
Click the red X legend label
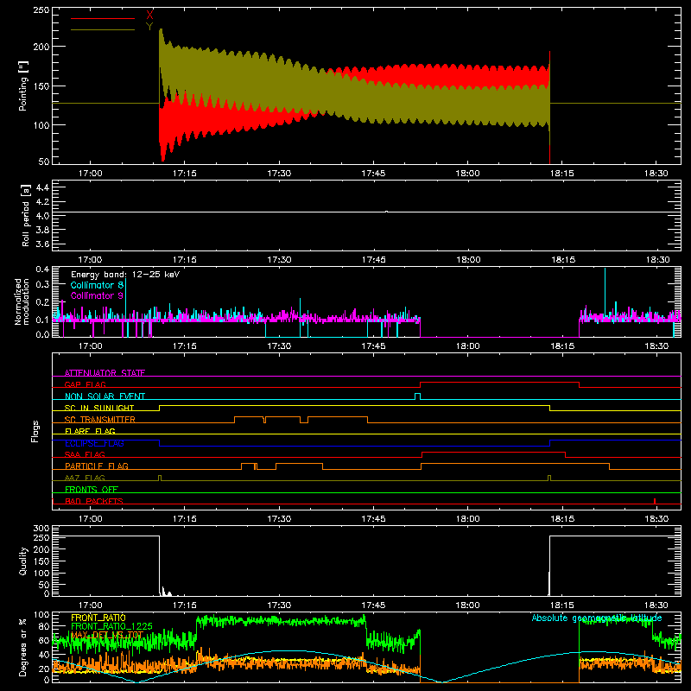click(149, 15)
